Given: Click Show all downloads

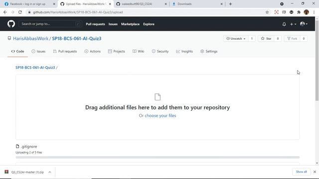Looking at the screenshot, I should pyautogui.click(x=301, y=172).
